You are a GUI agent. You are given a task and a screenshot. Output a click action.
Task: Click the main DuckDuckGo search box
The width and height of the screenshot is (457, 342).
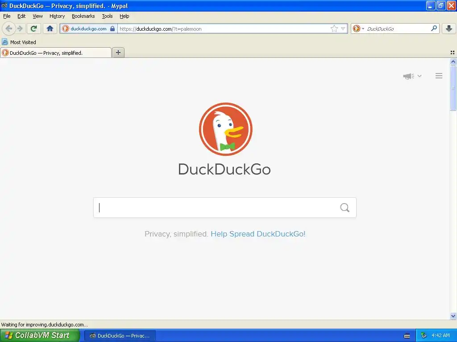click(x=225, y=208)
